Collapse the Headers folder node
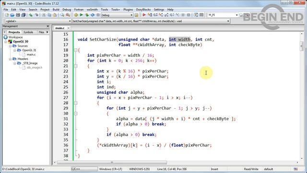 (10, 59)
